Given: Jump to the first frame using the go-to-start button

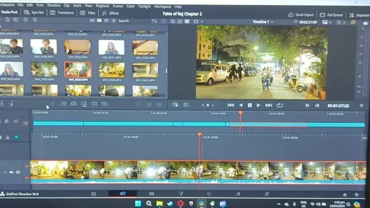Looking at the screenshot, I should pyautogui.click(x=231, y=105).
